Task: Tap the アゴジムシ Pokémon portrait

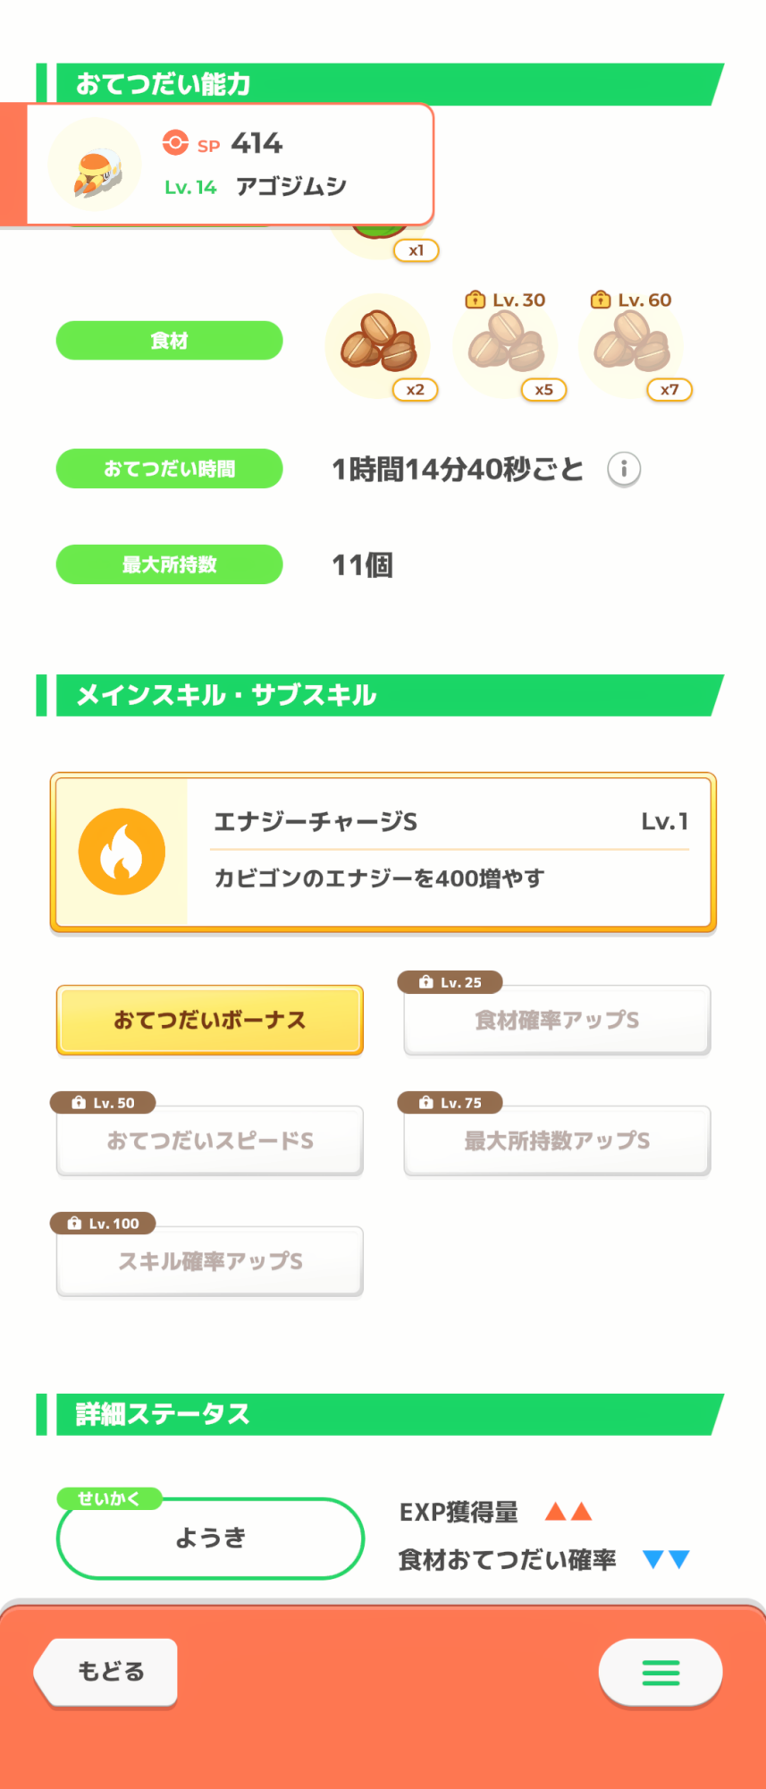Action: (x=95, y=166)
